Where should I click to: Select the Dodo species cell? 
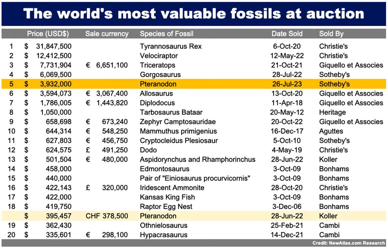tap(148, 150)
